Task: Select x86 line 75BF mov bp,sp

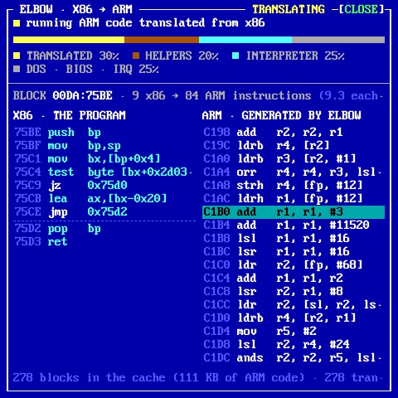Action: point(104,145)
